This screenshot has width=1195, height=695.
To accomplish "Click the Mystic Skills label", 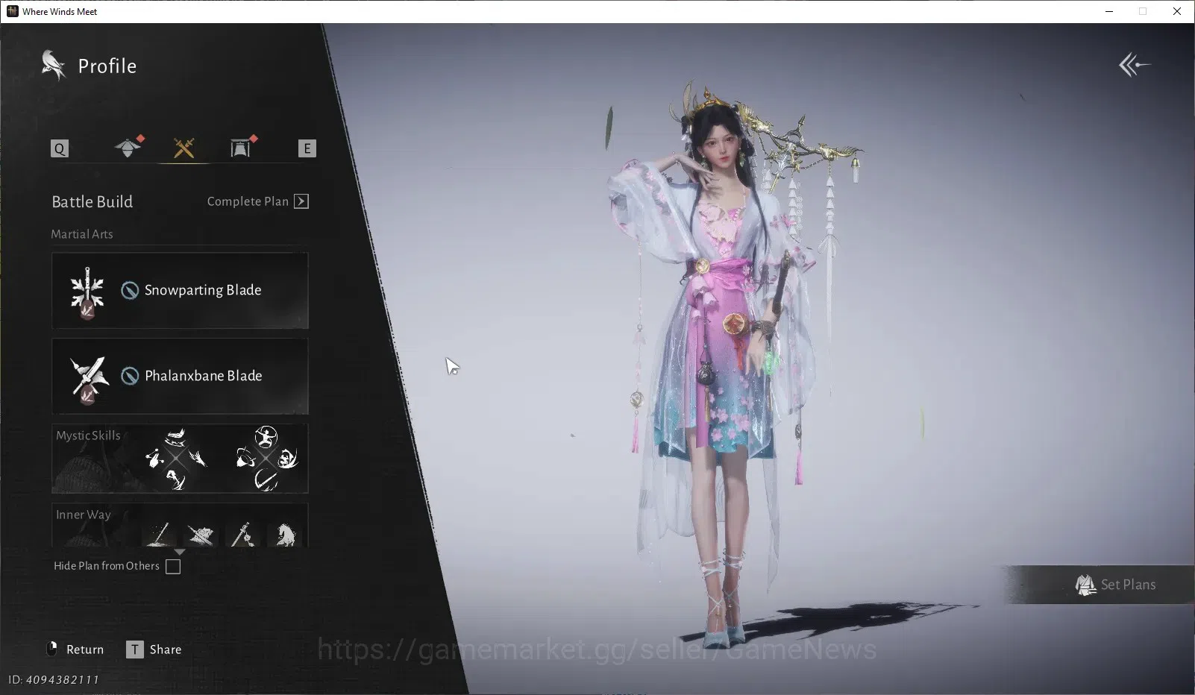I will 88,435.
